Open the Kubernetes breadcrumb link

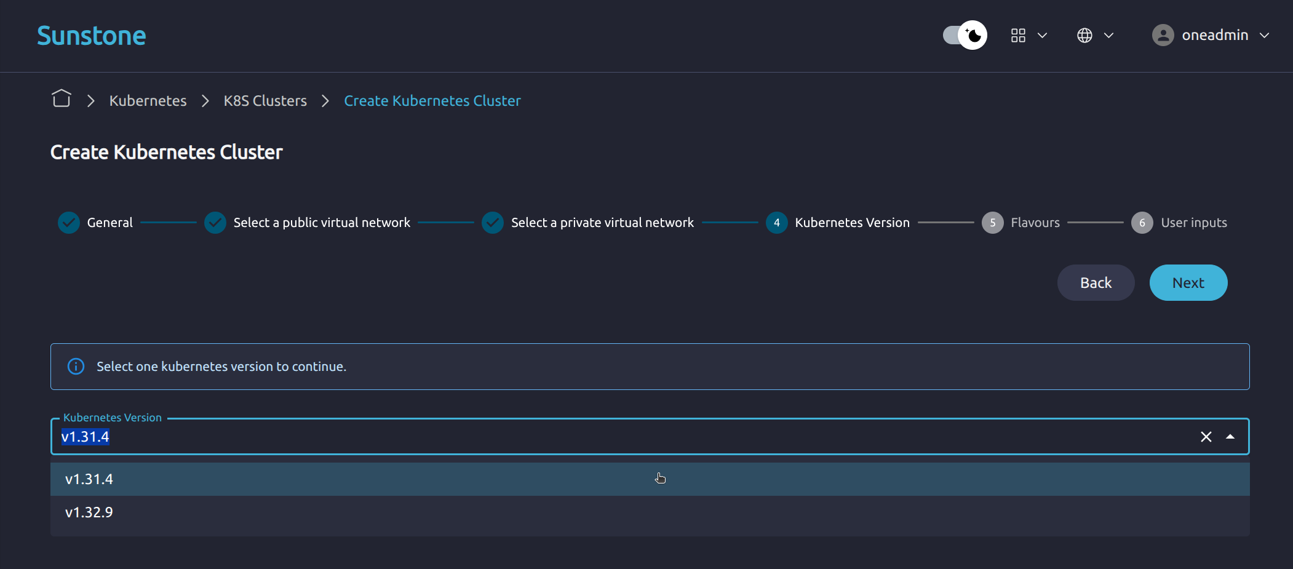pyautogui.click(x=148, y=101)
